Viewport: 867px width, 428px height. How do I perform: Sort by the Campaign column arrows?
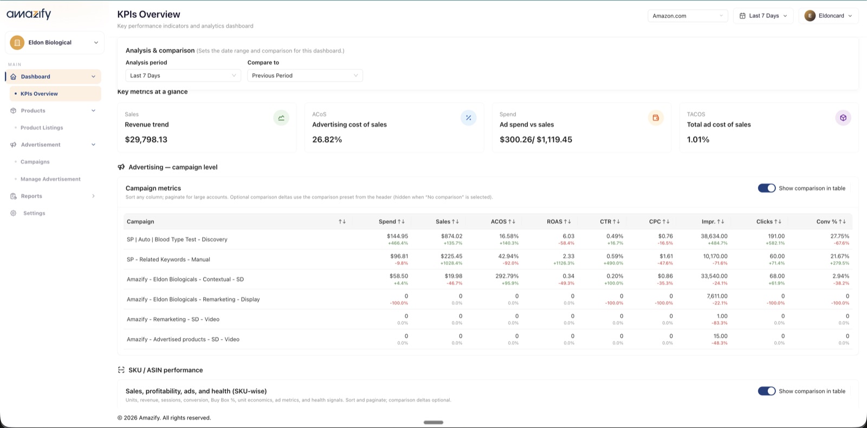[342, 222]
